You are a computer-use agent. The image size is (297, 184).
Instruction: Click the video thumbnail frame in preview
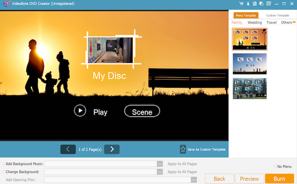coord(111,49)
